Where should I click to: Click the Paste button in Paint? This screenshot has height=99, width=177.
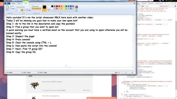(7, 8)
